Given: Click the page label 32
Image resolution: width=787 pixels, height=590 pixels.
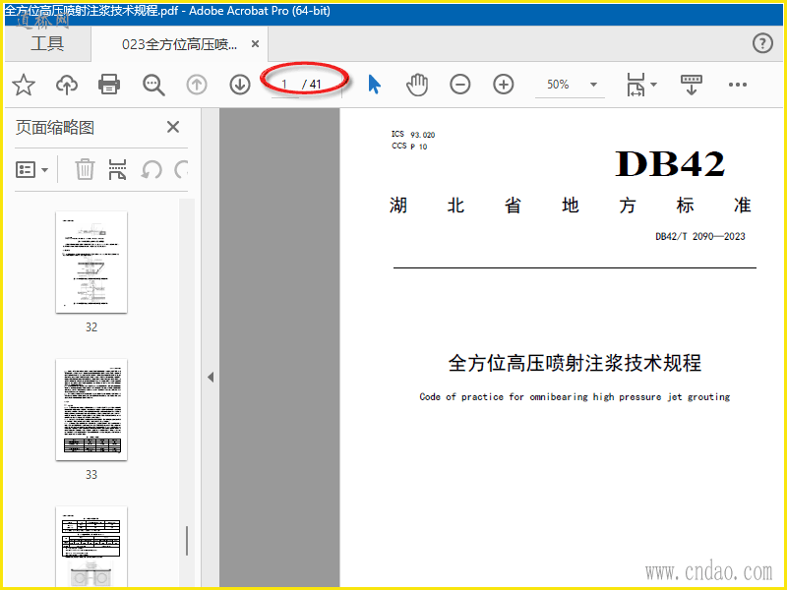Looking at the screenshot, I should pos(91,327).
